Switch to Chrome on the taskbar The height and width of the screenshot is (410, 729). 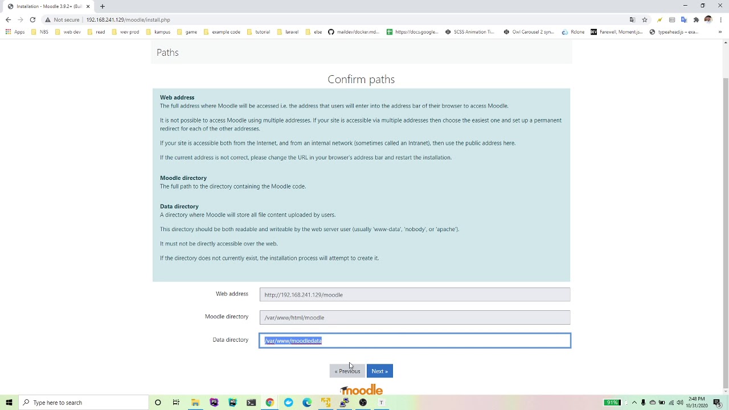pyautogui.click(x=269, y=403)
